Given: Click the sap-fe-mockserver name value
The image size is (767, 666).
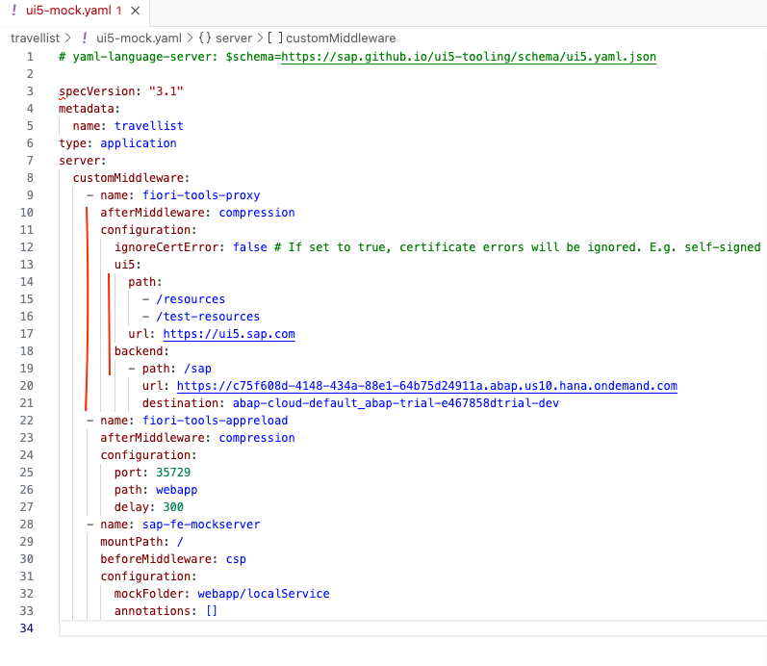Looking at the screenshot, I should [x=201, y=525].
